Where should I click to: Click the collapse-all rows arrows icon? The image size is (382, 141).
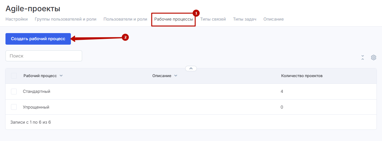coord(363,57)
